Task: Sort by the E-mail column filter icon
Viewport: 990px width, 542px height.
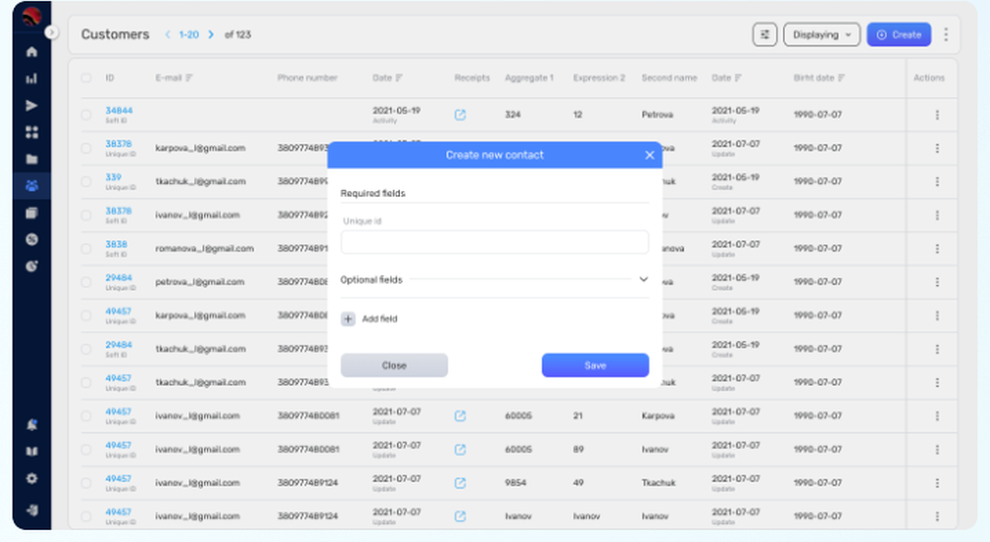Action: pos(189,77)
